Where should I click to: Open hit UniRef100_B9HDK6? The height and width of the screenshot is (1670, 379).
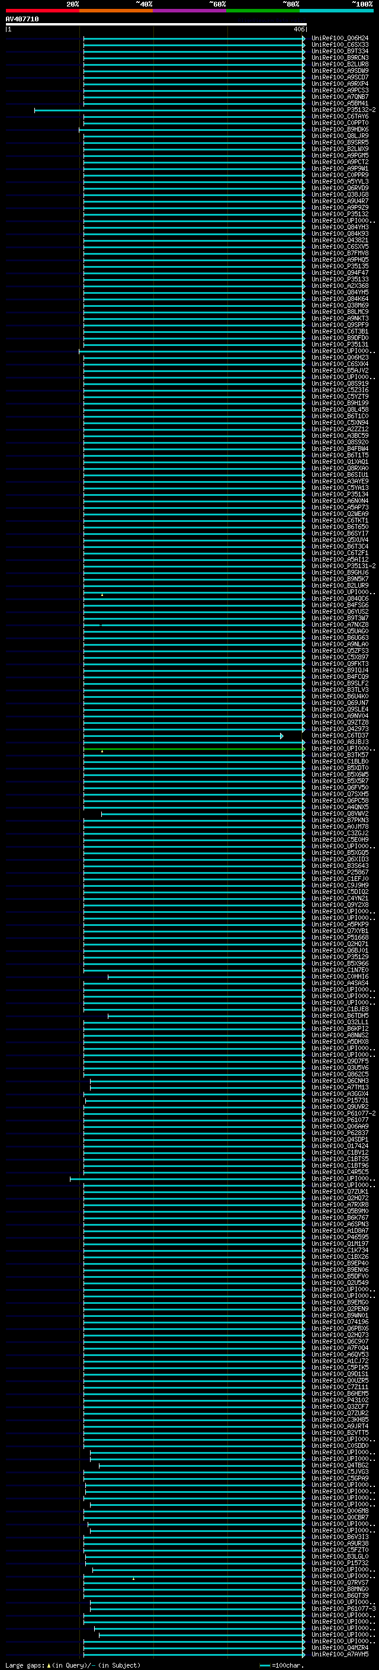[x=339, y=130]
